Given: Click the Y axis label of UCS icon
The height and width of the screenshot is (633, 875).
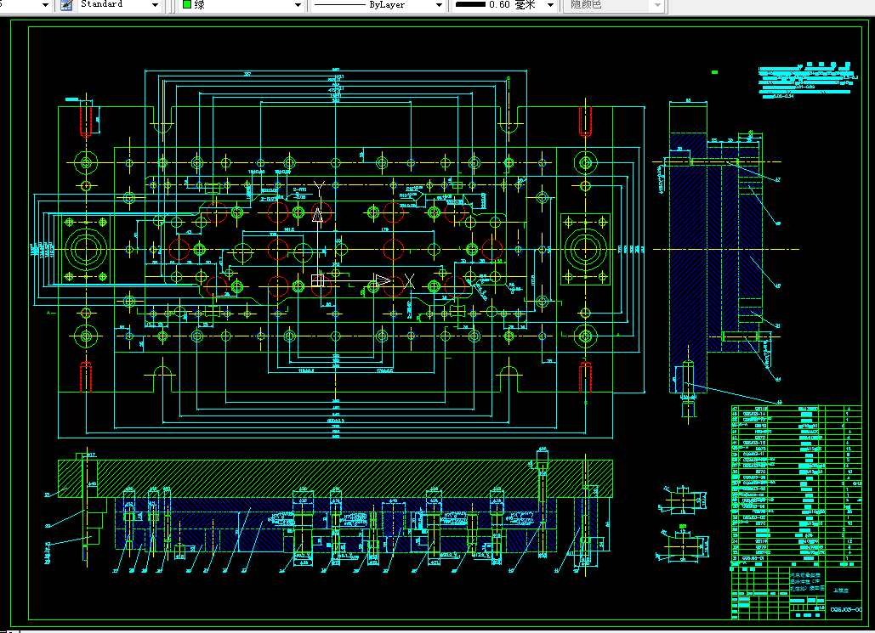Looking at the screenshot, I should coord(319,189).
